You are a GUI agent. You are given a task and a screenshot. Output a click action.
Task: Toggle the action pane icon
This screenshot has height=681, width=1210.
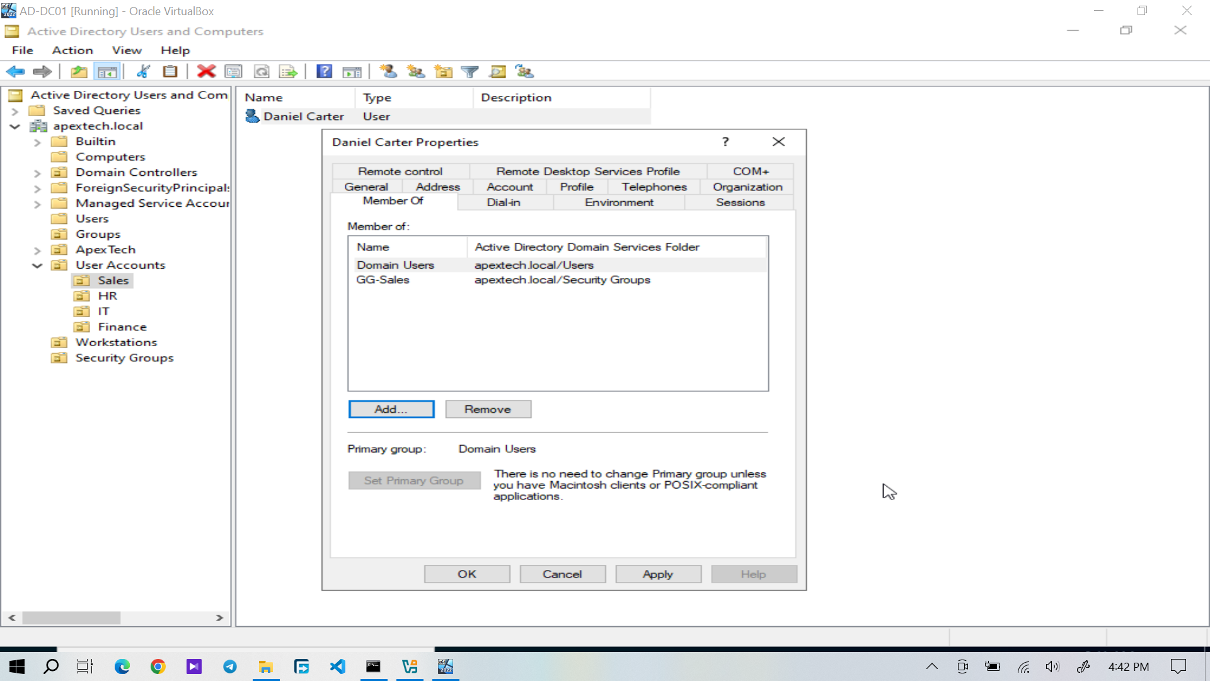(x=352, y=72)
